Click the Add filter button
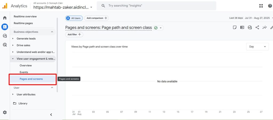273x120 pixels. (74, 34)
